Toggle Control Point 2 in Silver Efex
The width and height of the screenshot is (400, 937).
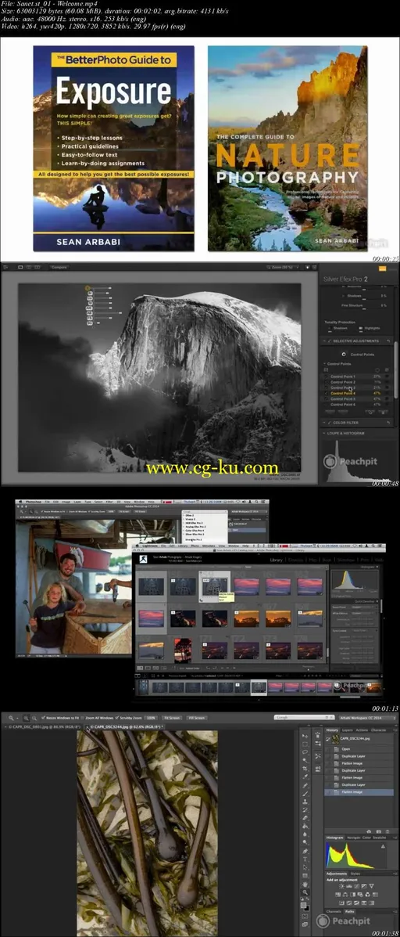coord(326,383)
